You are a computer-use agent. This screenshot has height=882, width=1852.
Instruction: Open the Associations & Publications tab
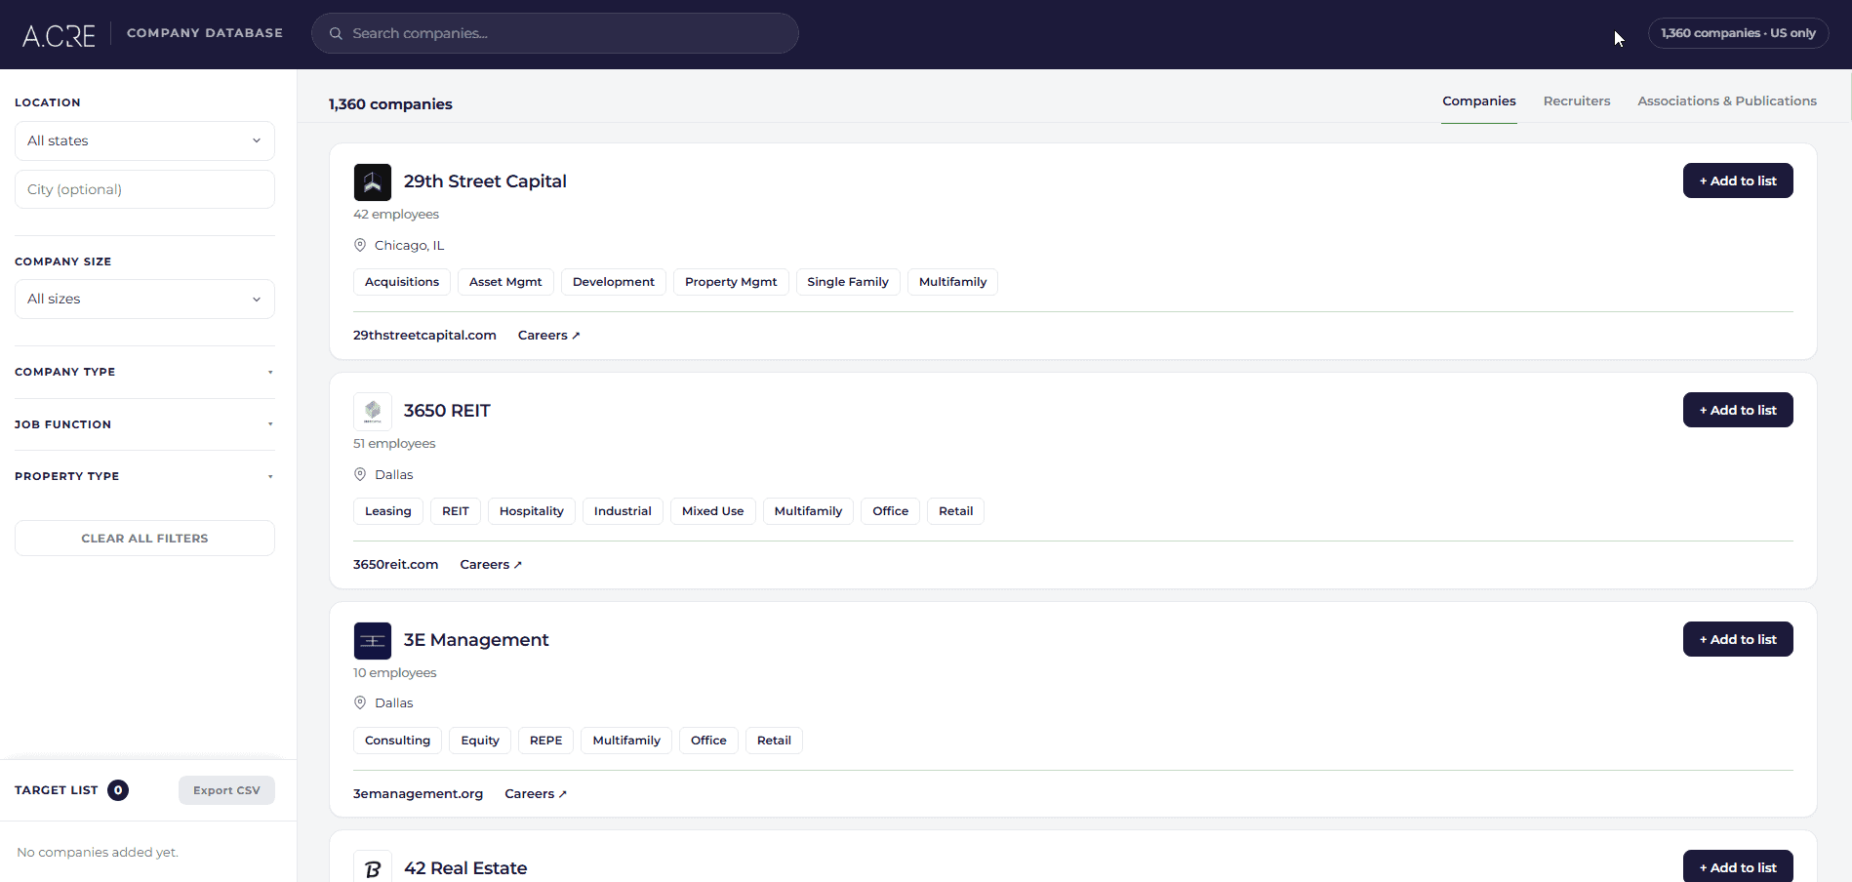pyautogui.click(x=1727, y=100)
